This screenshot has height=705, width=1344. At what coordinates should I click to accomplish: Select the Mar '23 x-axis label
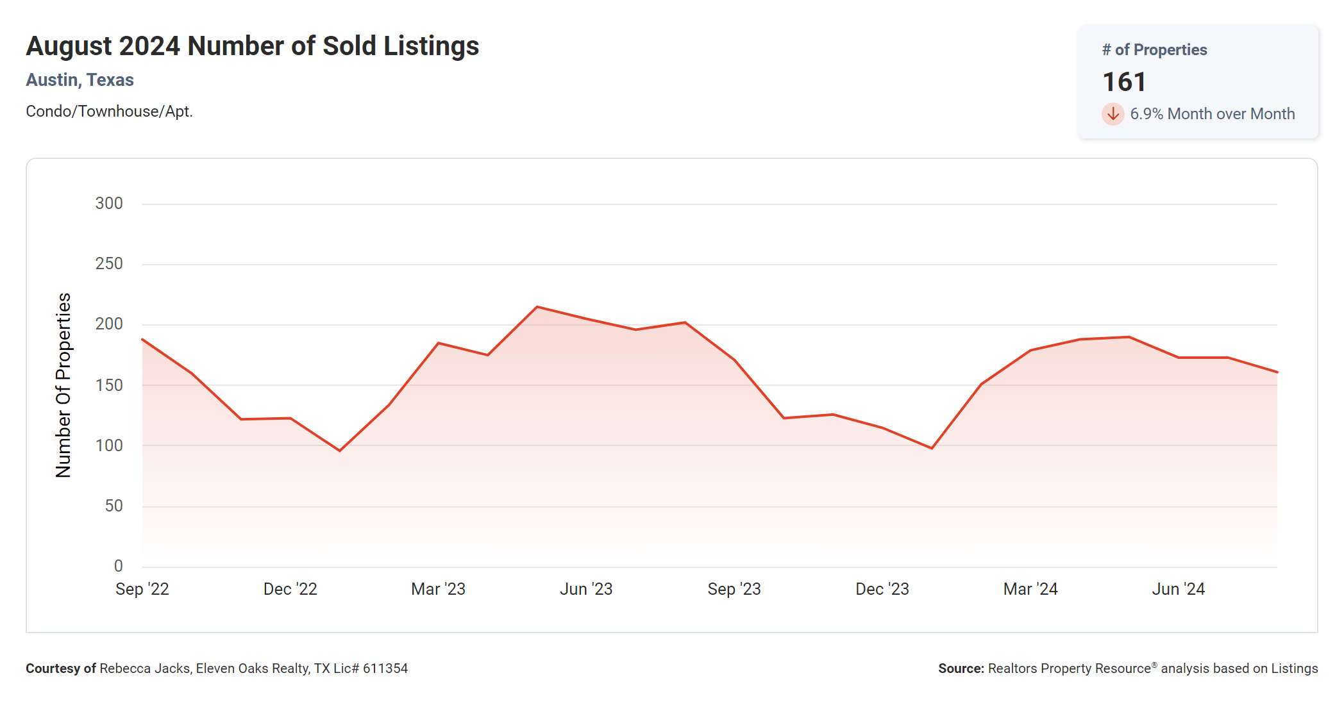(438, 589)
